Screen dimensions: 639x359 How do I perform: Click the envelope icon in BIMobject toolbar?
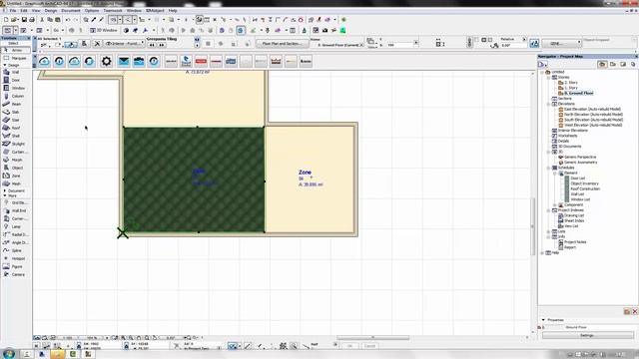coord(124,62)
